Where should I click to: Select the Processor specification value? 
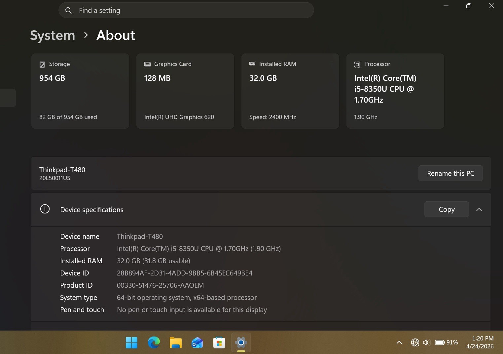point(199,249)
